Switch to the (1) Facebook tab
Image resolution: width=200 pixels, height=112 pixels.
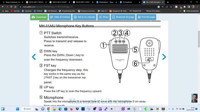point(130,2)
